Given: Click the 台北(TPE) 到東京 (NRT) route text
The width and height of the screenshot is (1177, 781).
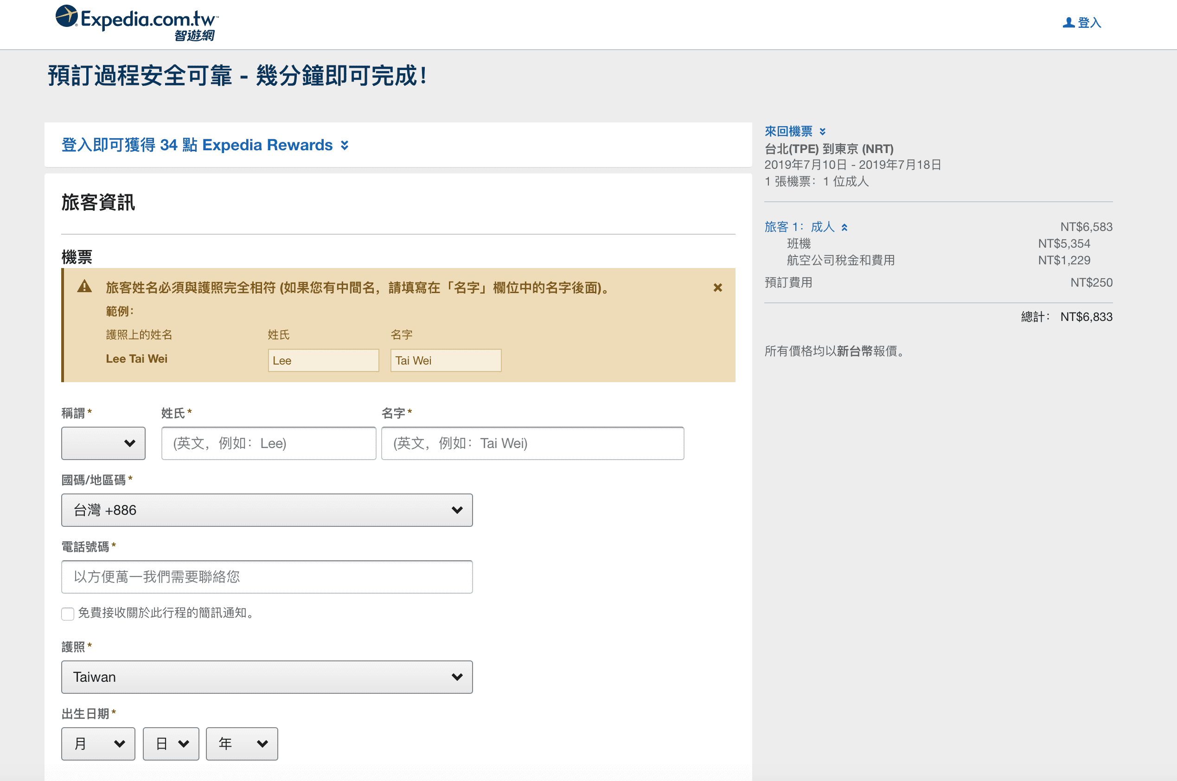Looking at the screenshot, I should pyautogui.click(x=829, y=149).
